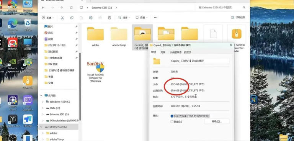This screenshot has width=294, height=141.
Task: Click the navigation pane scrollbar
Action: click(80, 86)
